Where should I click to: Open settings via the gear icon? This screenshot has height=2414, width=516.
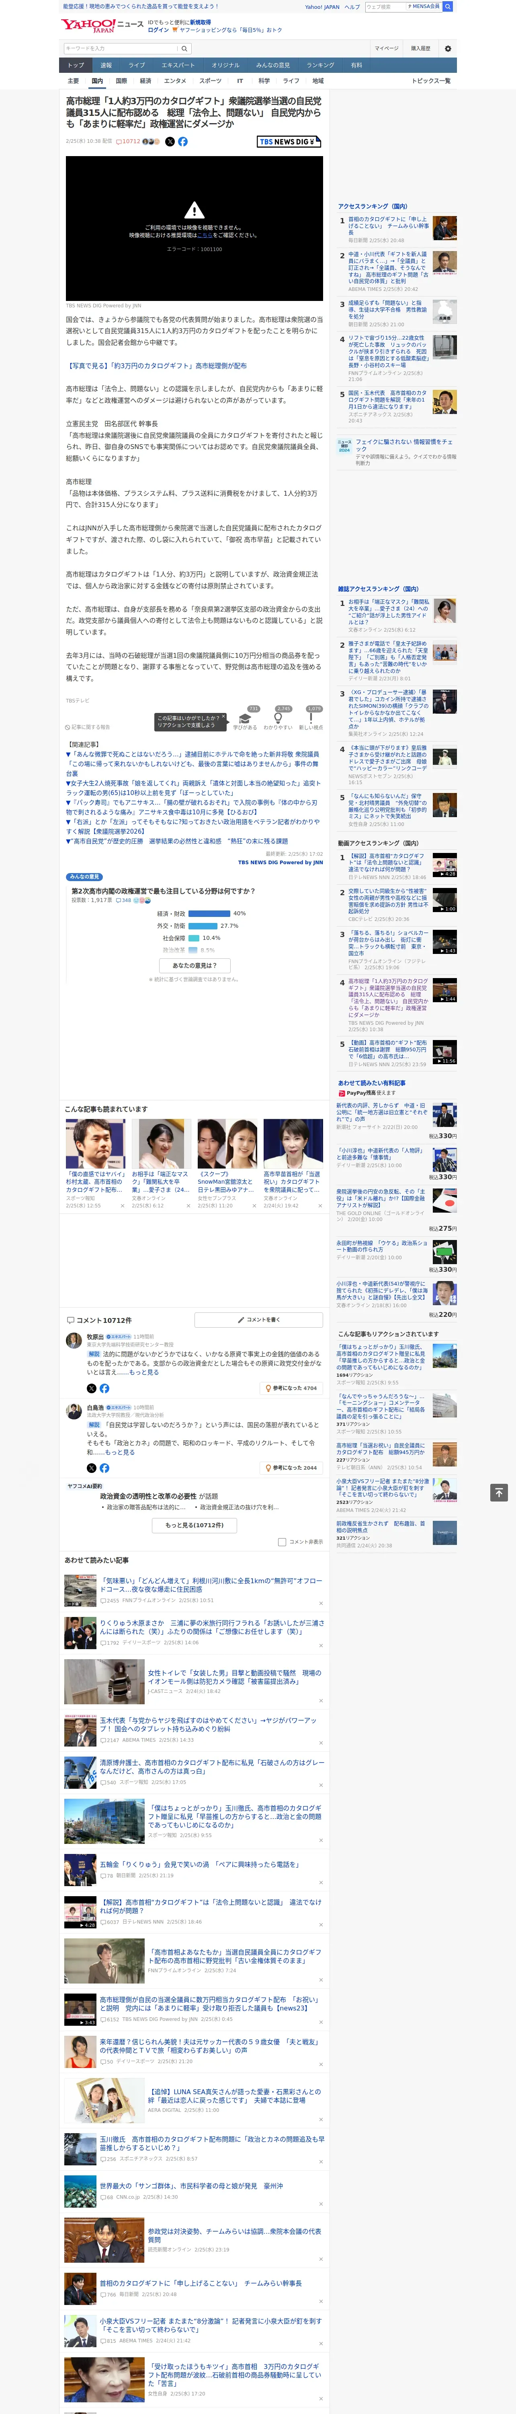point(447,49)
